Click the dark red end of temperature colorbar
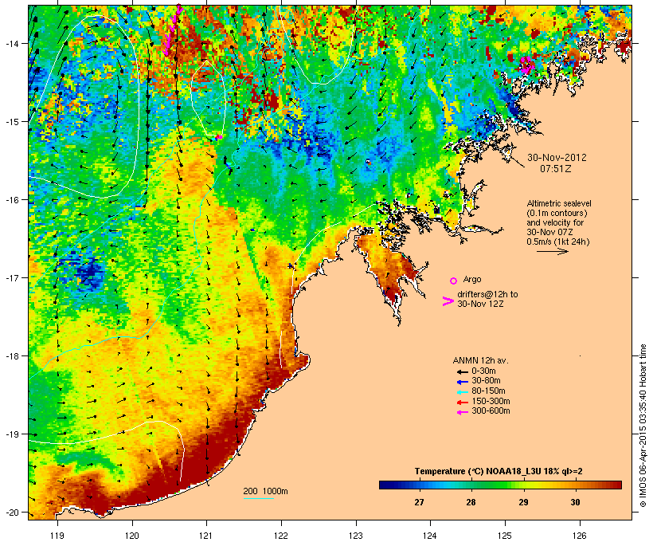Screen dimensions: 653x542 (616, 485)
